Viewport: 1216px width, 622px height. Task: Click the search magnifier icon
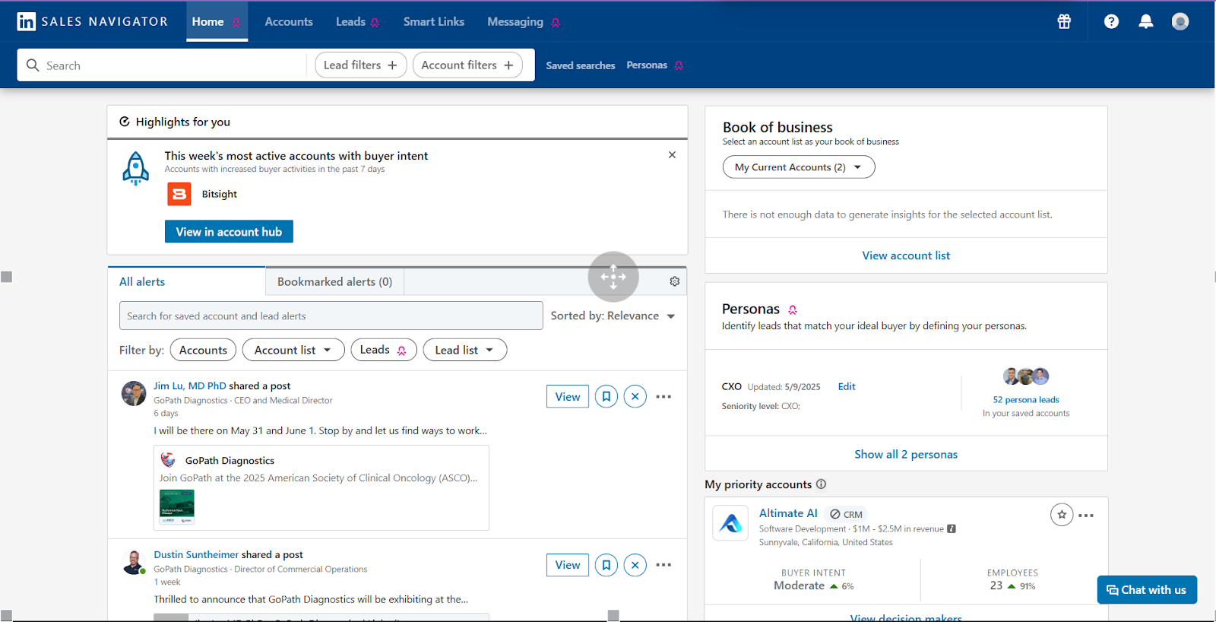click(33, 65)
